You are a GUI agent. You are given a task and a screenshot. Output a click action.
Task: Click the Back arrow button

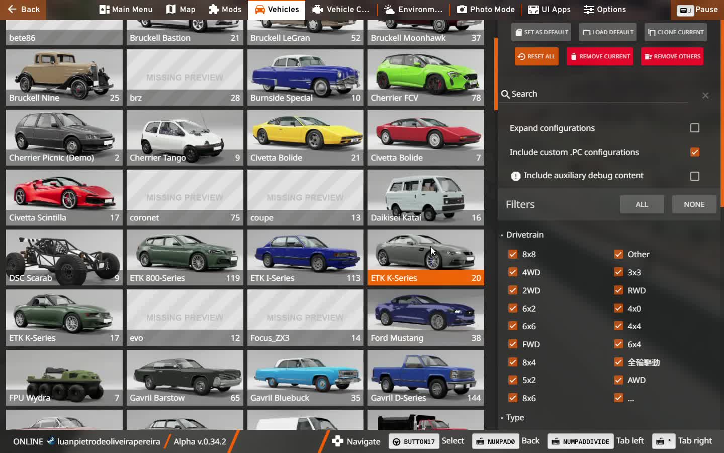tap(23, 9)
